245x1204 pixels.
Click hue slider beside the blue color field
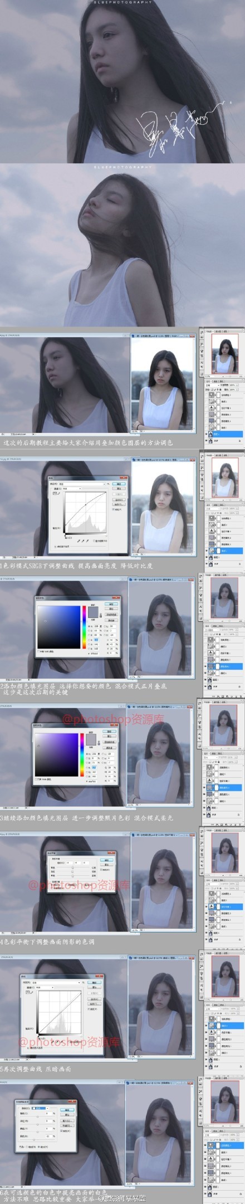coord(84,627)
